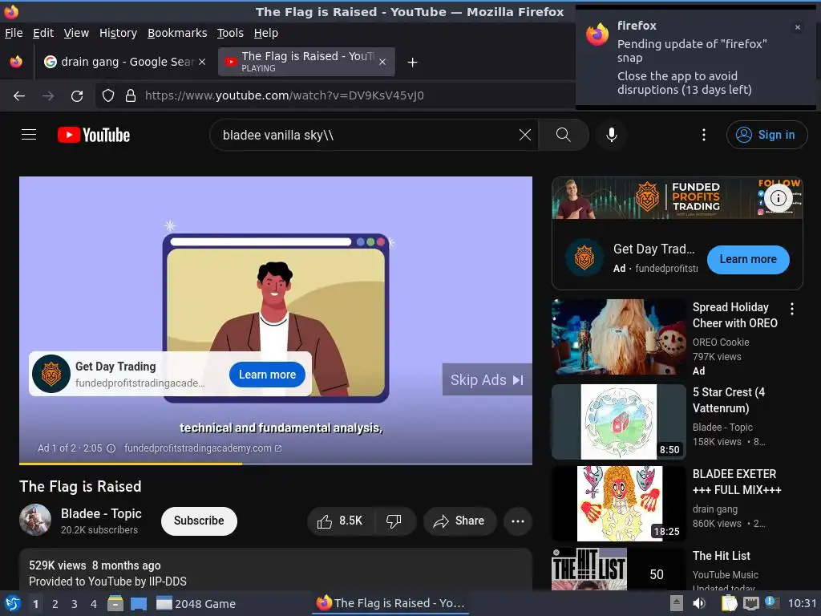Open YouTube settings three-dot menu
This screenshot has height=616, width=821.
(x=704, y=135)
